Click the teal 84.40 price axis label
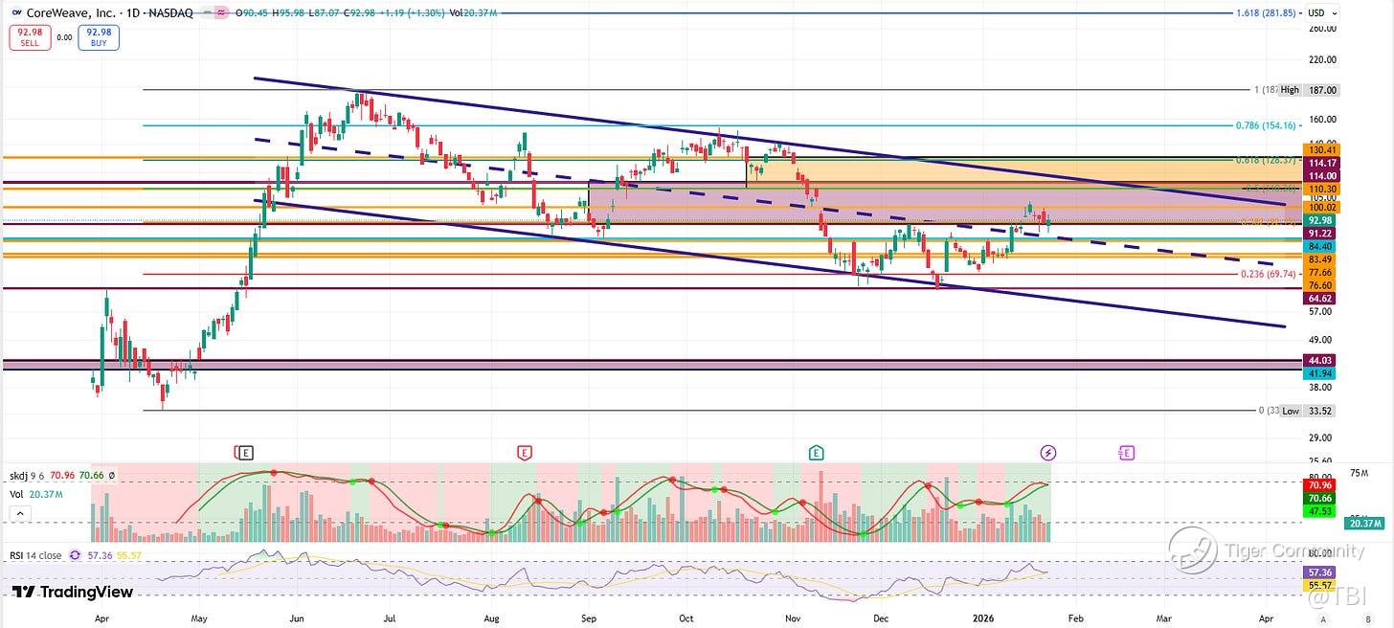 click(1321, 247)
